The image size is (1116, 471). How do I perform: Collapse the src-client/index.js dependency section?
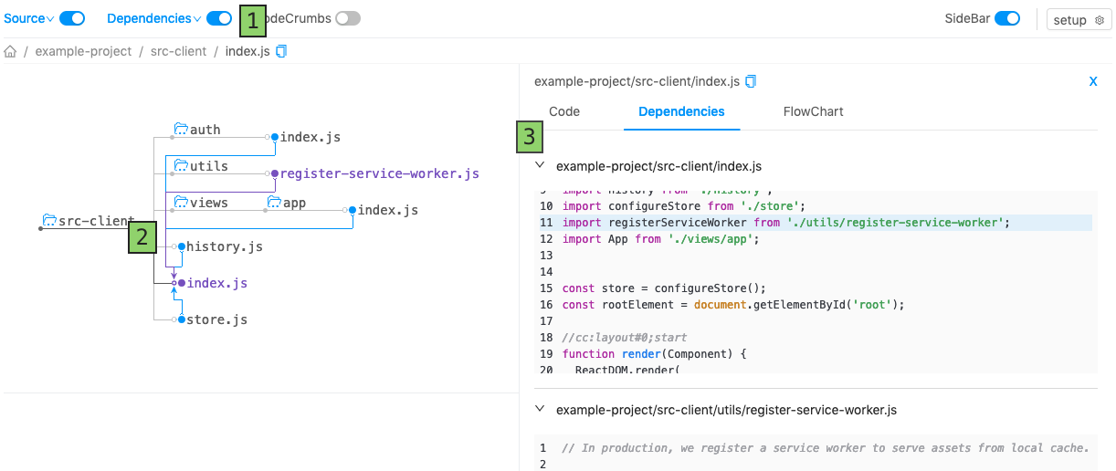pyautogui.click(x=540, y=165)
